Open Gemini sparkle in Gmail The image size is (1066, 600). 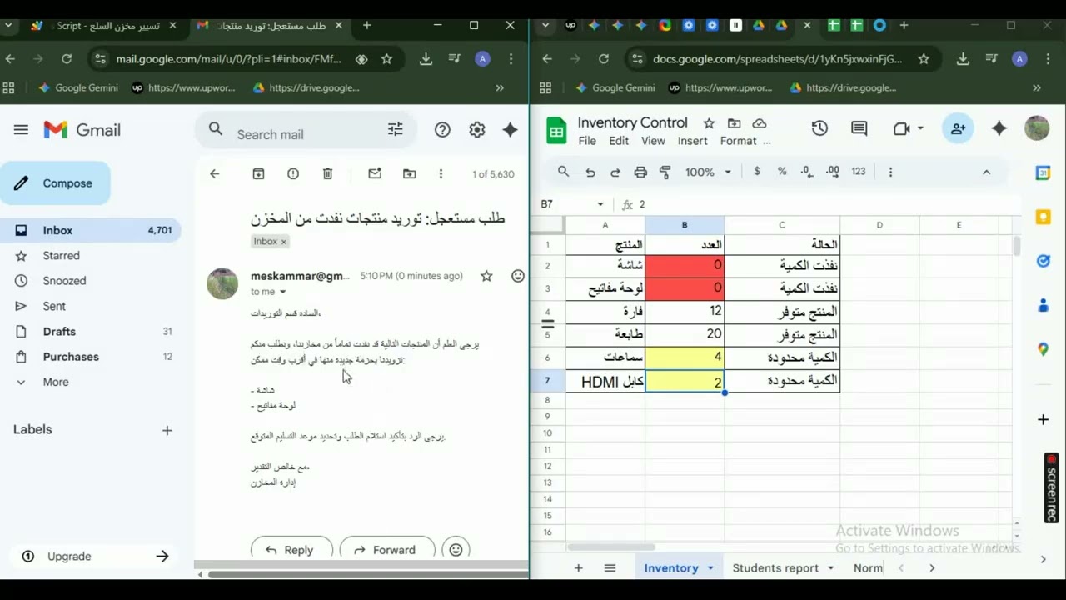(511, 129)
